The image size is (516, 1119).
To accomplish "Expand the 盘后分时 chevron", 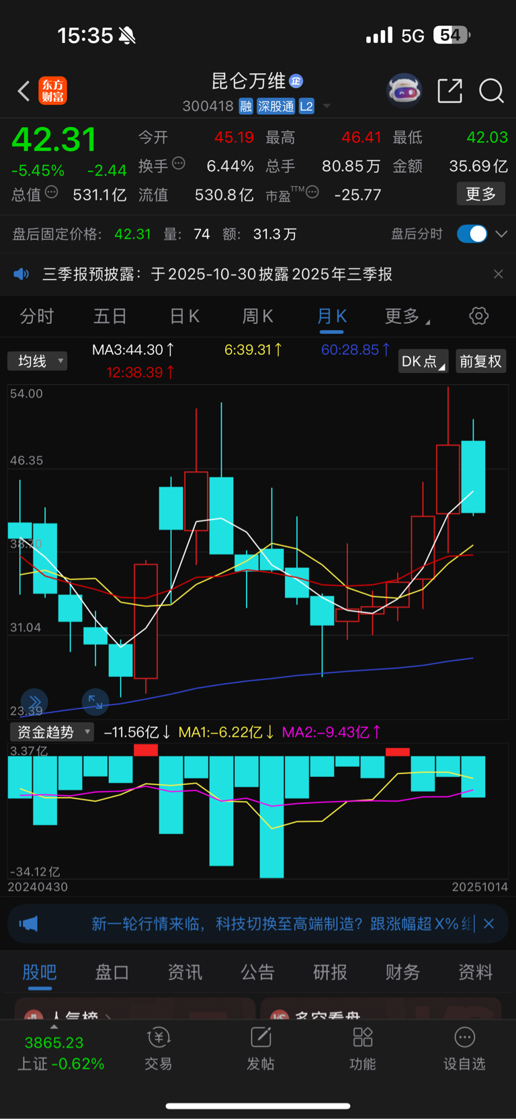I will pyautogui.click(x=501, y=234).
